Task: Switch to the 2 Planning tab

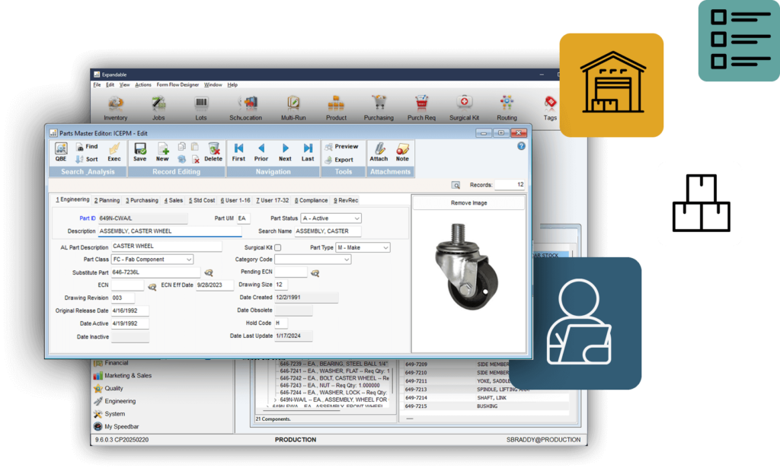Action: [107, 200]
